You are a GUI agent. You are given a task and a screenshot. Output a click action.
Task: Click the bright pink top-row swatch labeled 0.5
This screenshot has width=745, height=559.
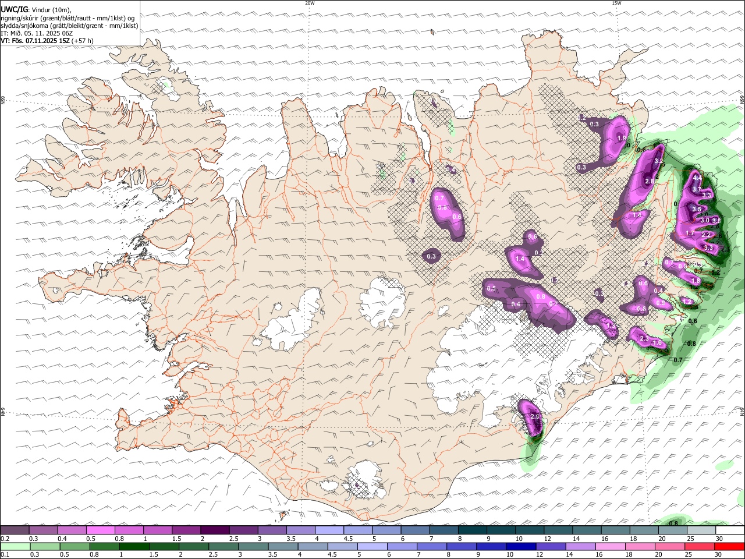click(100, 530)
